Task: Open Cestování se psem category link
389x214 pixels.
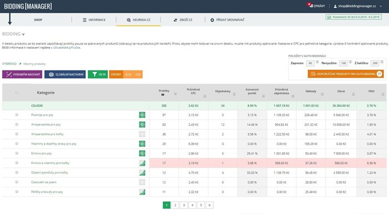Action: 44,182
